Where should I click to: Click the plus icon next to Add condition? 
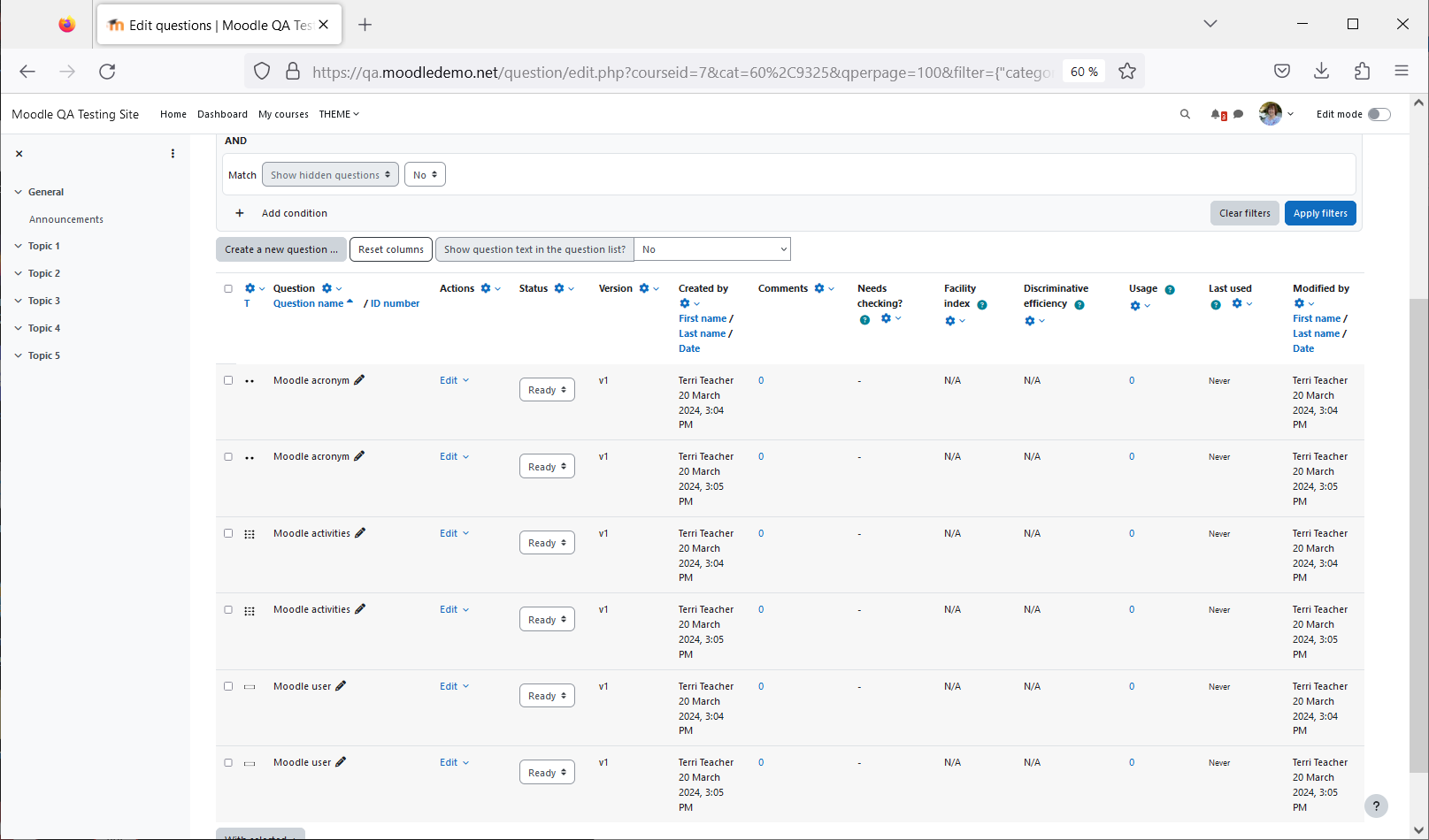(x=239, y=213)
